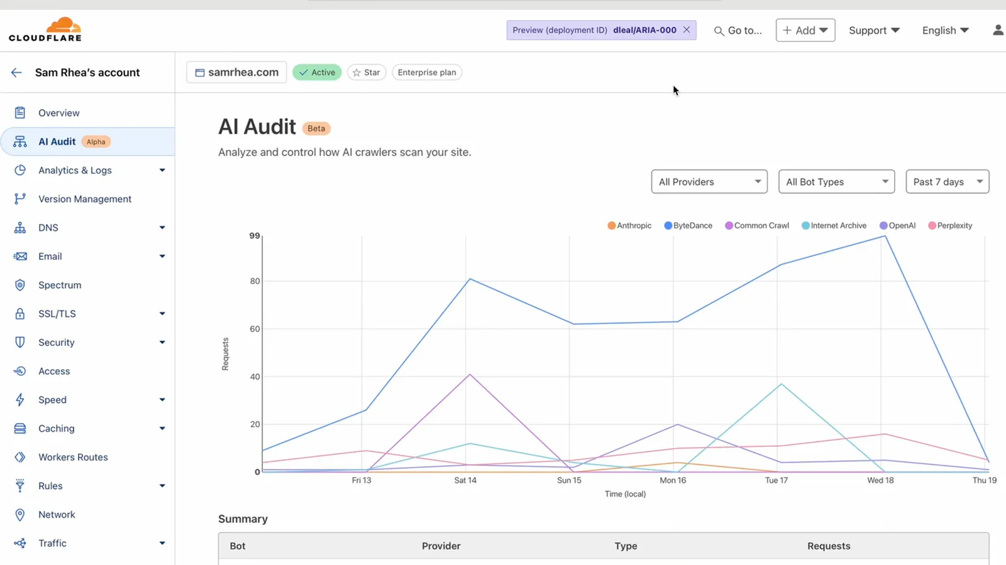The width and height of the screenshot is (1006, 565).
Task: Expand the Security submenu arrow
Action: click(x=162, y=342)
